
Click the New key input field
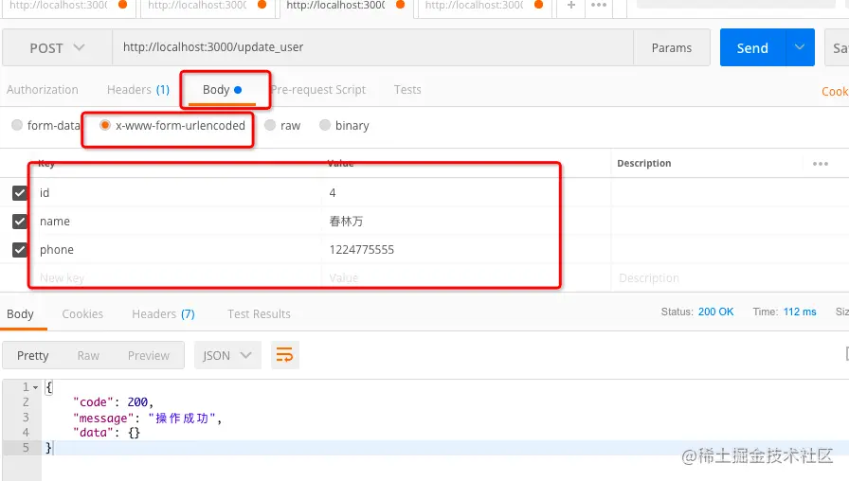click(x=179, y=278)
